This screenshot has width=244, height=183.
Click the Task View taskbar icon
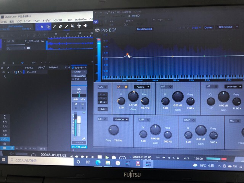point(88,162)
